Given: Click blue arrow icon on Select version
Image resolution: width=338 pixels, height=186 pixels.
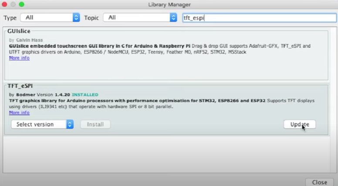Looking at the screenshot, I should point(70,124).
